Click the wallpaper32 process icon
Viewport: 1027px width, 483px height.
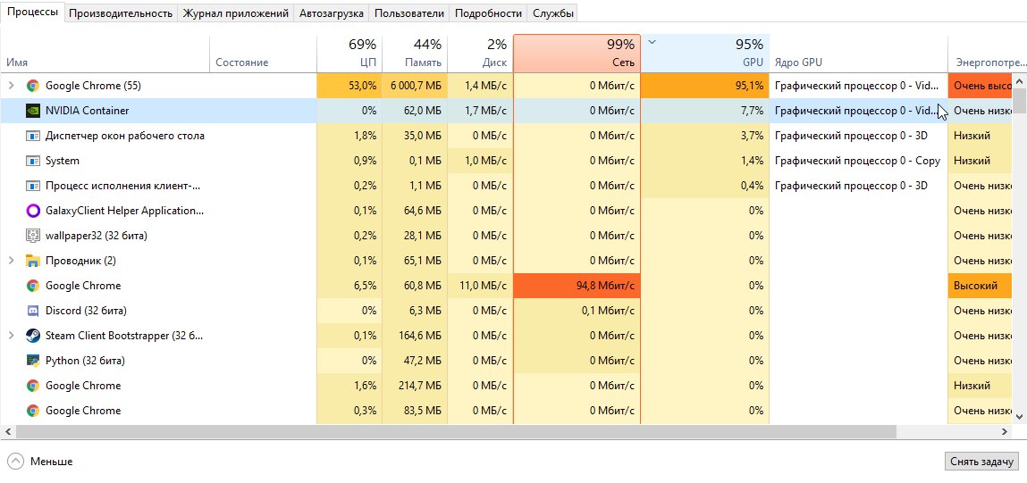(x=33, y=236)
